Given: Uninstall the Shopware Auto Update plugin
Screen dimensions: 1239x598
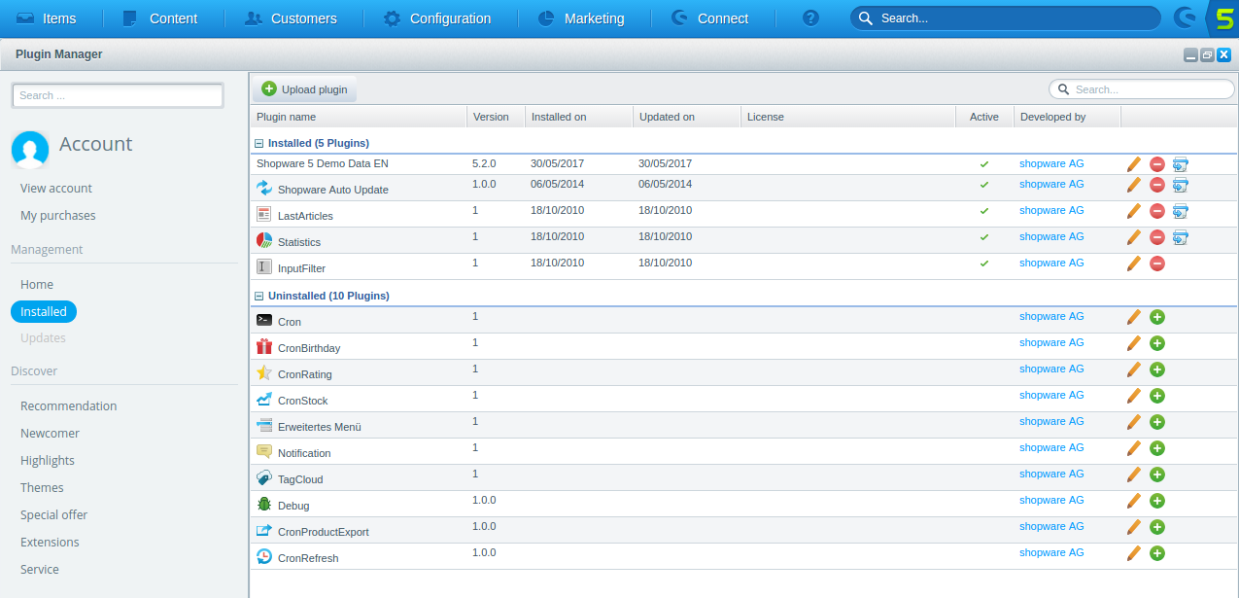Looking at the screenshot, I should tap(1157, 185).
